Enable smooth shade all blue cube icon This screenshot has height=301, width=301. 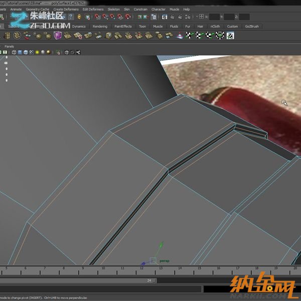pyautogui.click(x=20, y=52)
